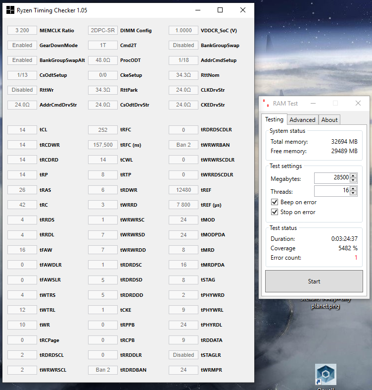Screen dimensions: 372x390
Task: Click the tRTP value 8
Action: [x=103, y=174]
